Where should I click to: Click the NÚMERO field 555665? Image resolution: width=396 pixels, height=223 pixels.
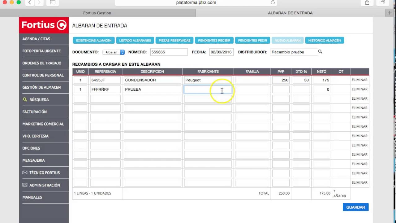pos(169,52)
